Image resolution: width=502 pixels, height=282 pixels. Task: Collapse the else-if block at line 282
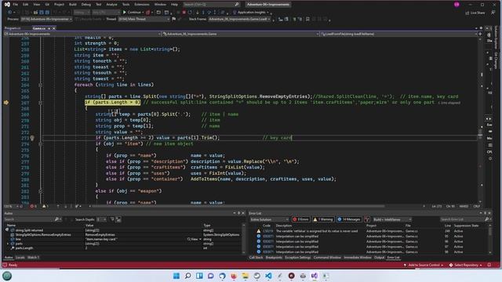[x=40, y=191]
